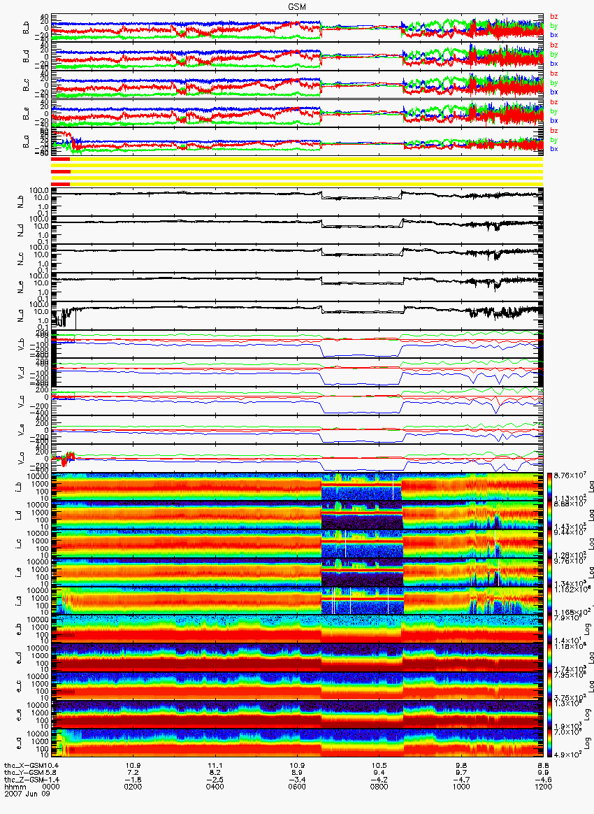Click the e_a electron spectrogram label
The height and width of the screenshot is (814, 594).
point(17,743)
